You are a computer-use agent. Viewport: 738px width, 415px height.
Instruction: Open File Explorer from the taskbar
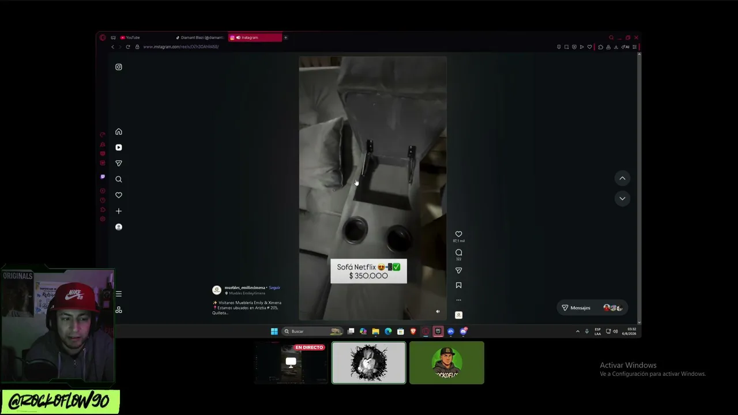[x=375, y=331]
